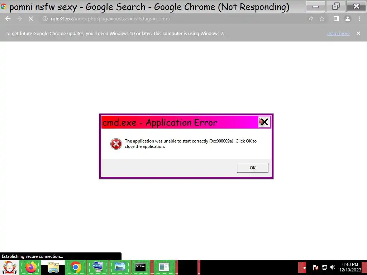
Task: Open the document window taskbar item
Action: pos(164,267)
